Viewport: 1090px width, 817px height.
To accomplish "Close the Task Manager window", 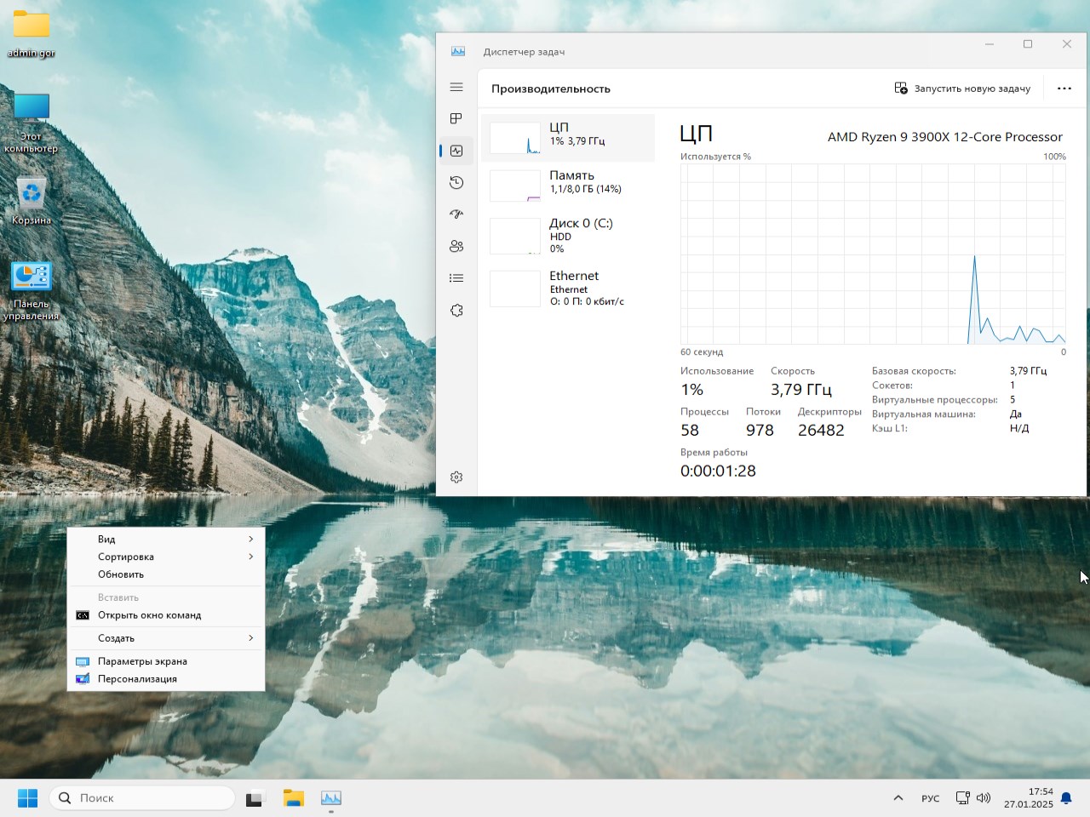I will coord(1067,44).
